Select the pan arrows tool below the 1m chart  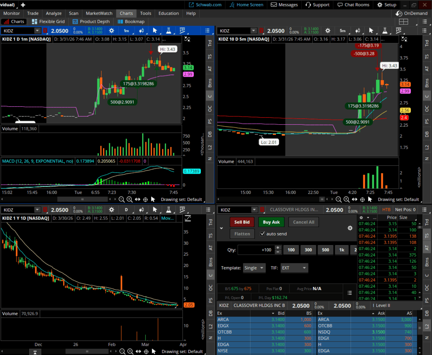(x=138, y=200)
